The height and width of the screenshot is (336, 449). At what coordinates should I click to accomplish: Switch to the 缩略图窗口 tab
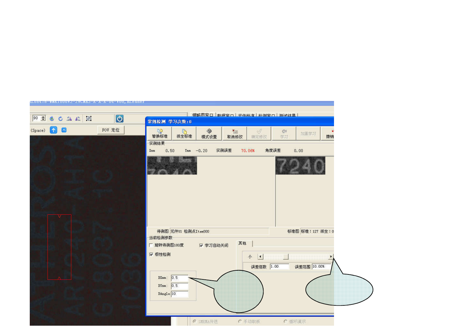(203, 115)
